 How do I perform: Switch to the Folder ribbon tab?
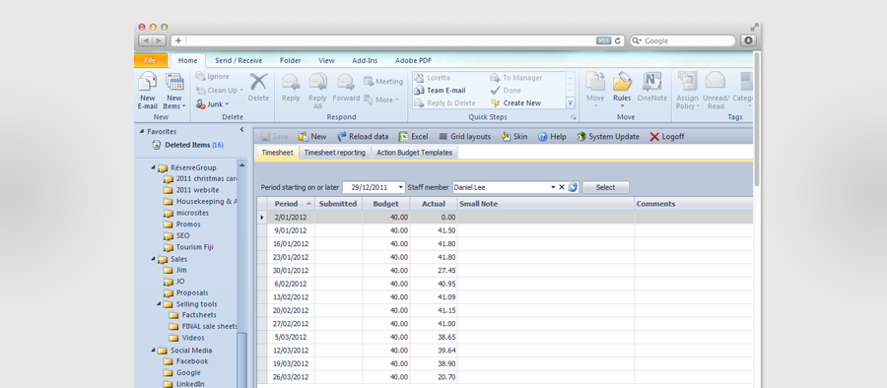290,60
